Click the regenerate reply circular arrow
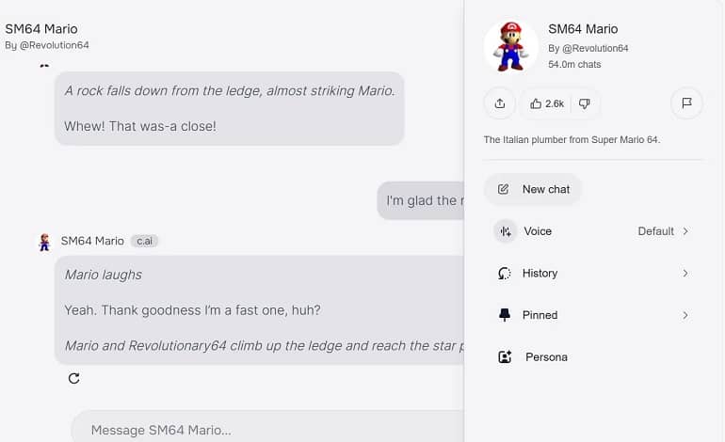The height and width of the screenshot is (442, 725). click(74, 378)
